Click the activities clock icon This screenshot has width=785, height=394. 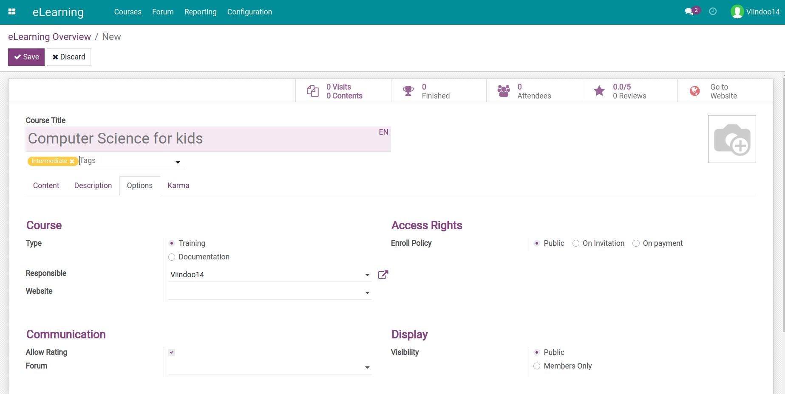(x=713, y=12)
